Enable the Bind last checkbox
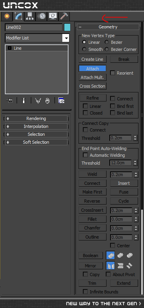Image resolution: width=144 pixels, height=308 pixels. [x=112, y=113]
